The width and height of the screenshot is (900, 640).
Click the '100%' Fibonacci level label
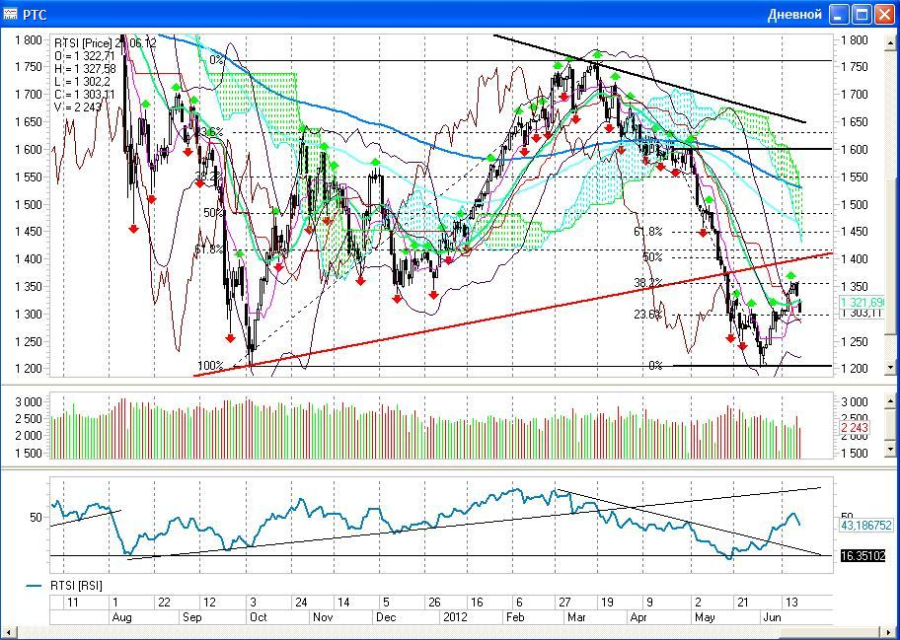coord(210,366)
